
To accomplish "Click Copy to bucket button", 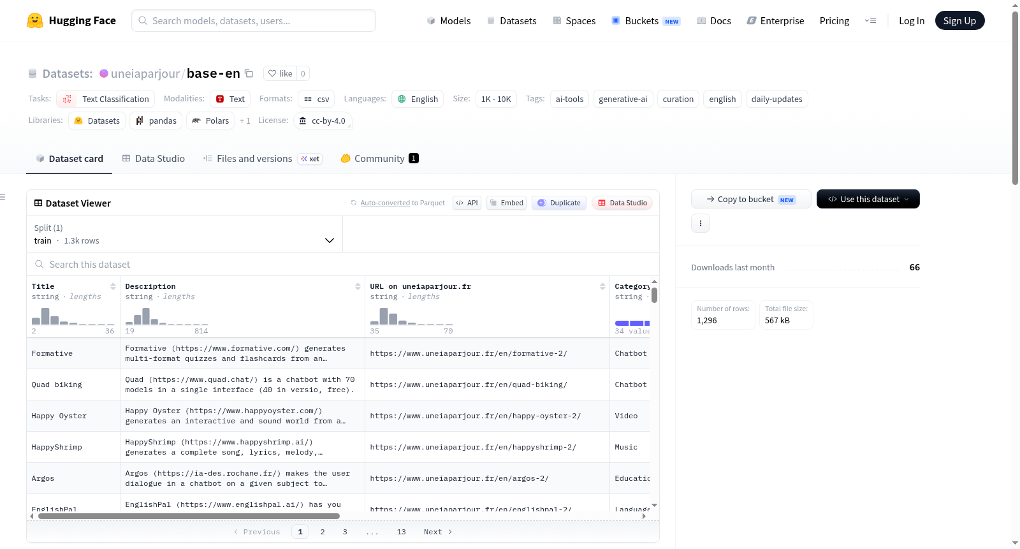I will pos(751,199).
